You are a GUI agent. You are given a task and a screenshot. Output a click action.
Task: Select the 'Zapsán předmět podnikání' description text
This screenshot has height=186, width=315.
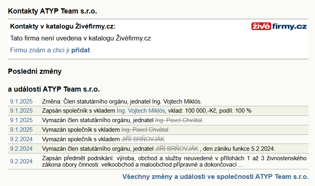[174, 161]
